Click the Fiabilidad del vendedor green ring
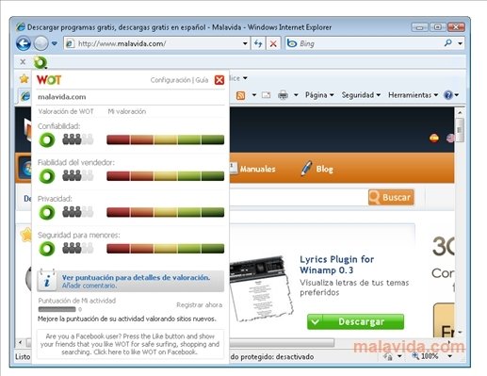 tap(47, 176)
